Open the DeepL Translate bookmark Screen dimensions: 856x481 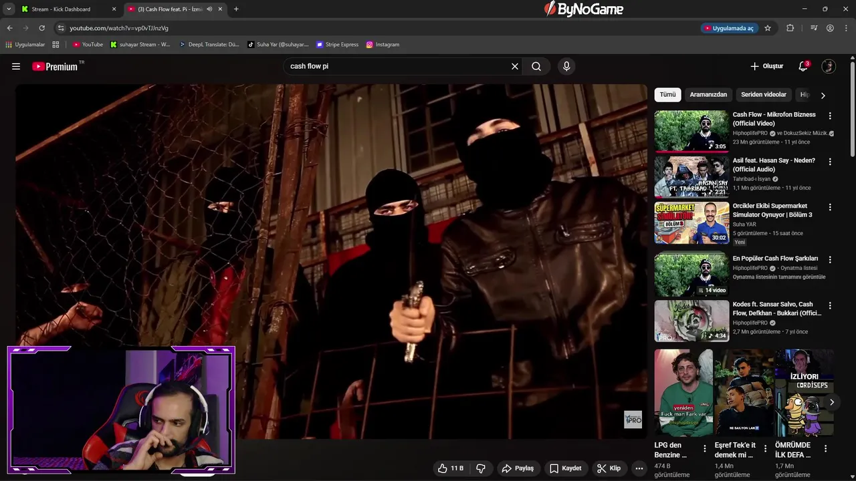point(209,45)
